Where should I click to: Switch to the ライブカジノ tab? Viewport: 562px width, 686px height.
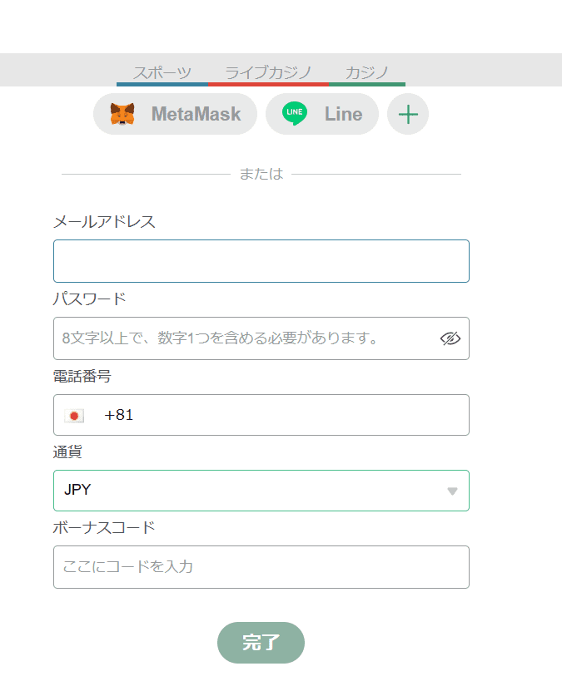pos(269,73)
